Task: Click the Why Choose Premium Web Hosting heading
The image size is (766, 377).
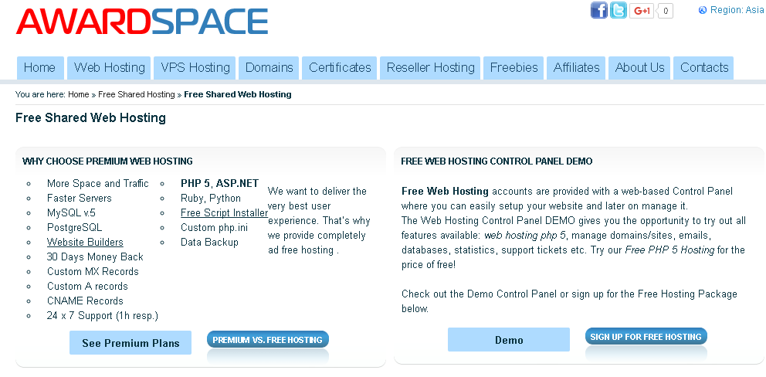Action: pyautogui.click(x=107, y=161)
